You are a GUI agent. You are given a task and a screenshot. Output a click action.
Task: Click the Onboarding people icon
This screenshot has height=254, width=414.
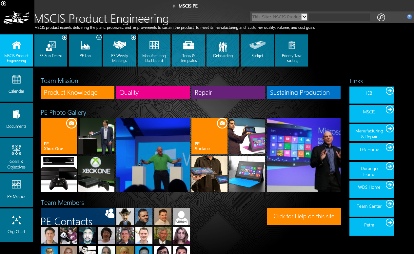(x=223, y=47)
